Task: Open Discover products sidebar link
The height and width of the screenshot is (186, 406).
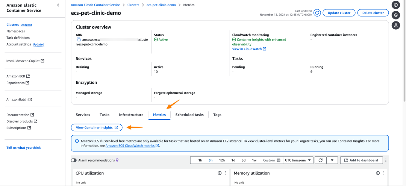Action: pos(22,121)
